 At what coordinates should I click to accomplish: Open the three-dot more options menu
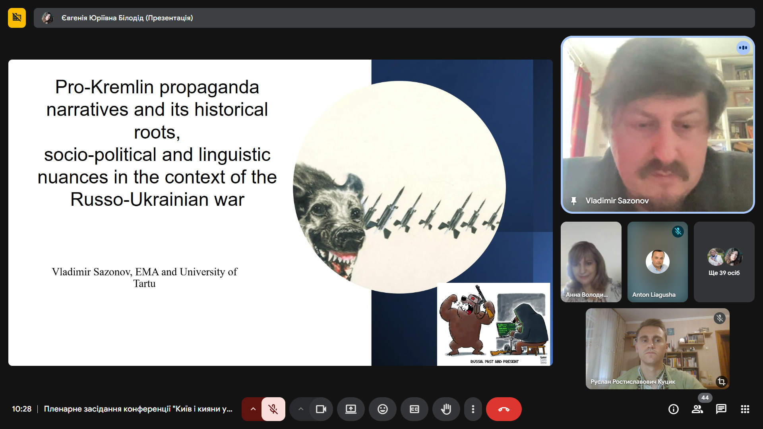click(x=473, y=409)
